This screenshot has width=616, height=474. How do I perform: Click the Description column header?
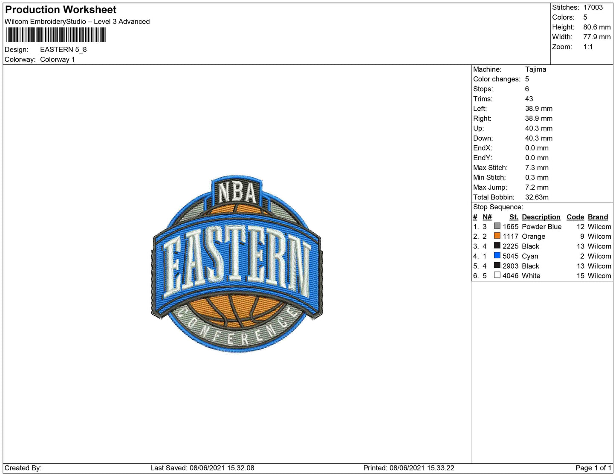541,217
